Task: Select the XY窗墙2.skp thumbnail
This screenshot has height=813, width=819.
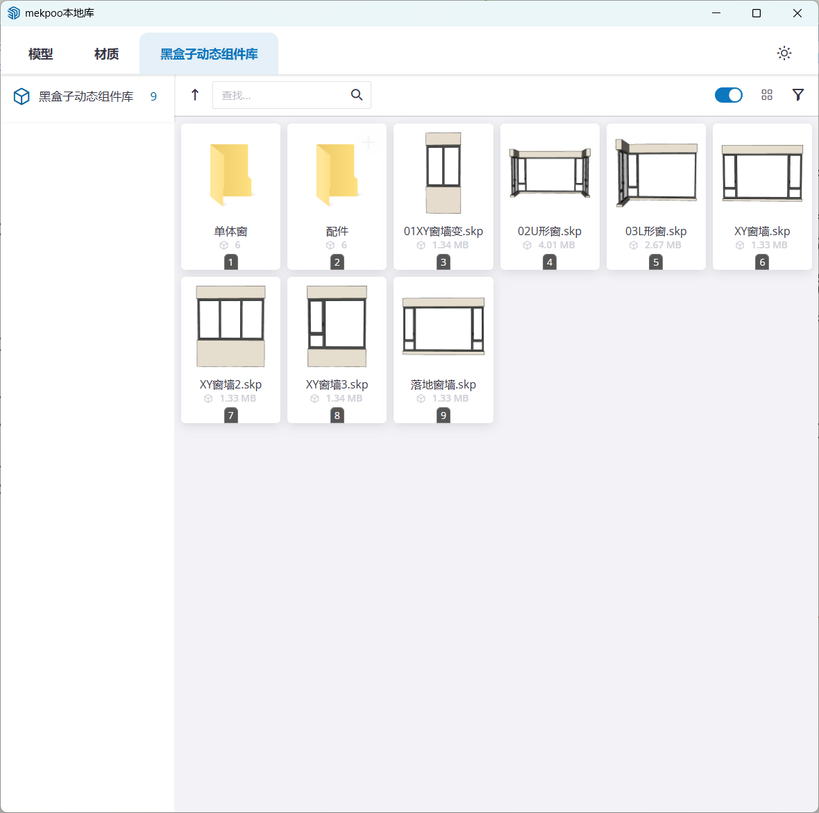Action: (230, 327)
